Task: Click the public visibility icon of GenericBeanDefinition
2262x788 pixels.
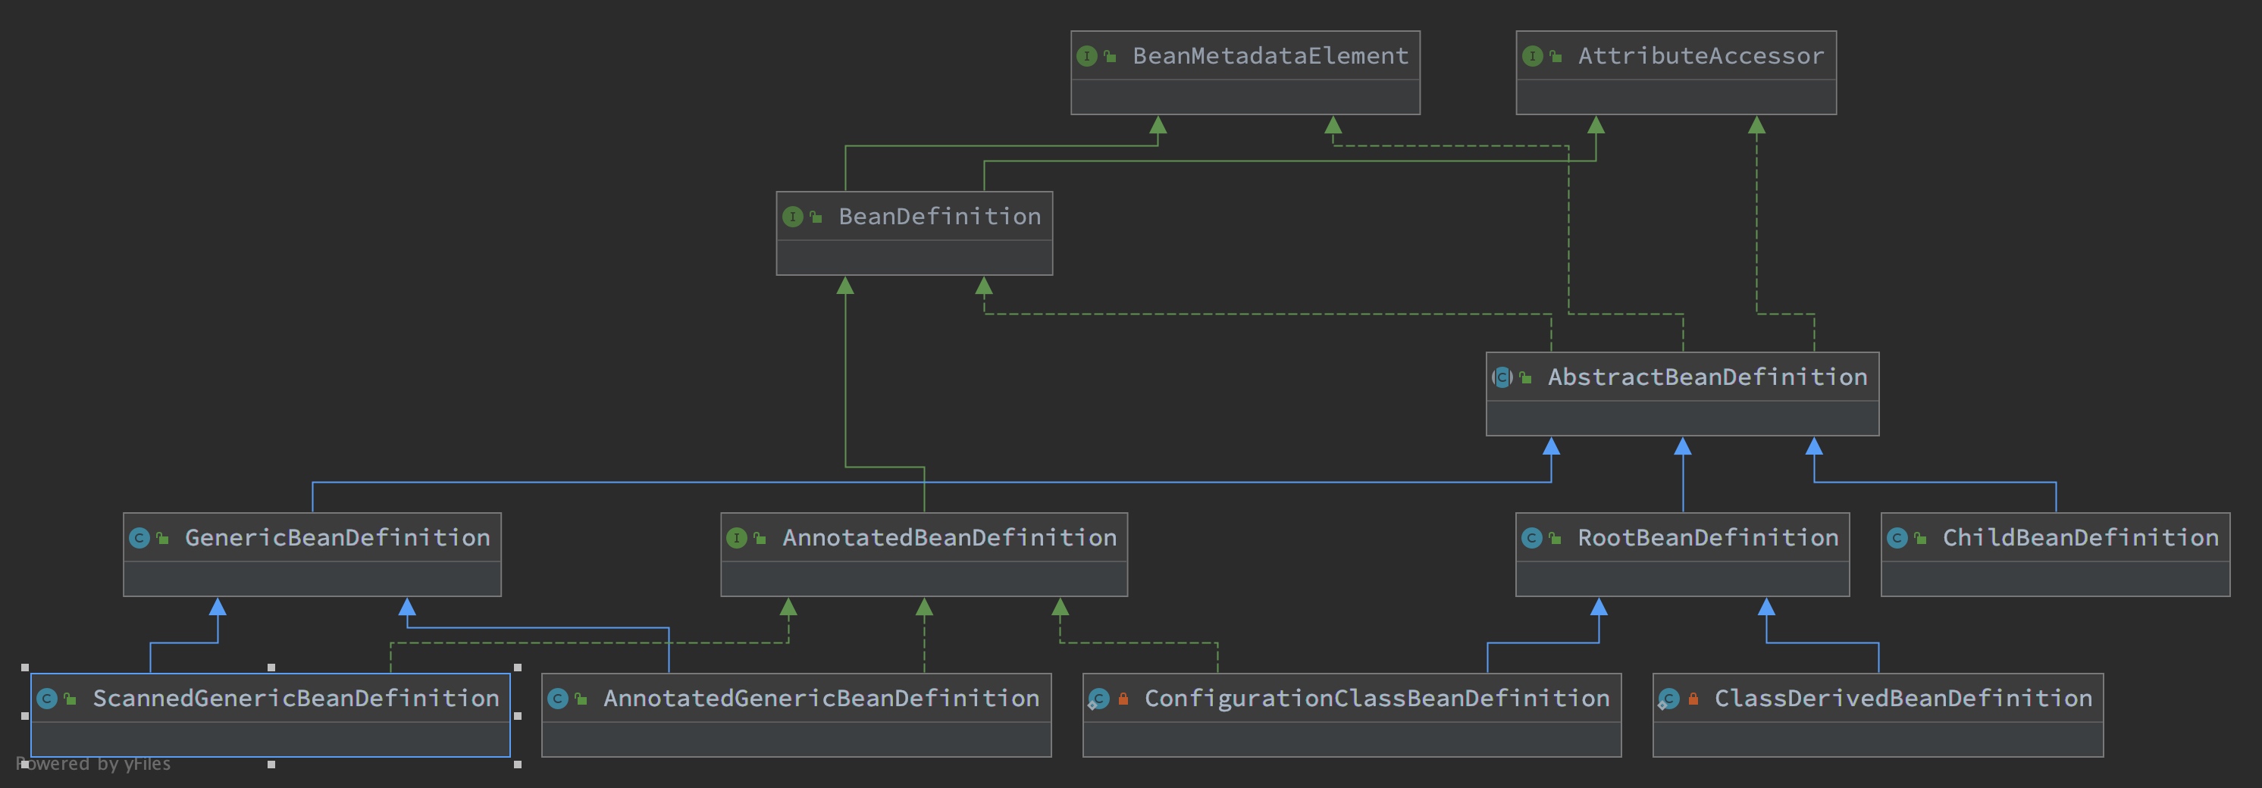Action: pos(162,539)
